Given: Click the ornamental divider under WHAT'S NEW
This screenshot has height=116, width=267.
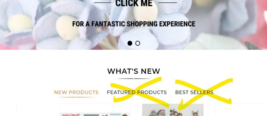Looking at the screenshot, I should point(134,79).
